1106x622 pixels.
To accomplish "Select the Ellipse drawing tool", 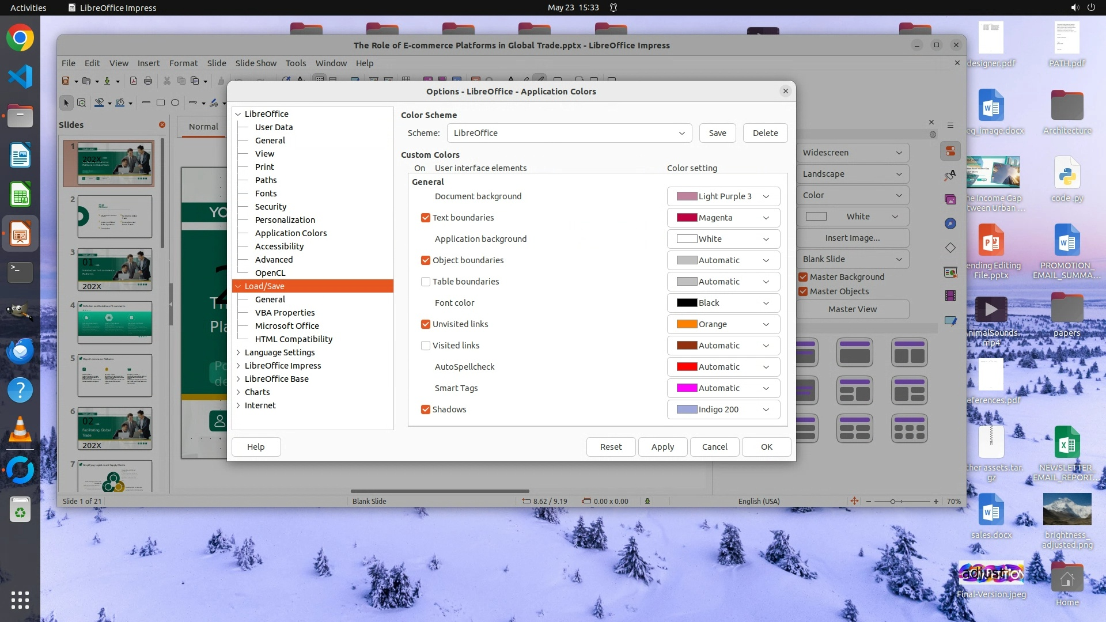I will point(175,103).
